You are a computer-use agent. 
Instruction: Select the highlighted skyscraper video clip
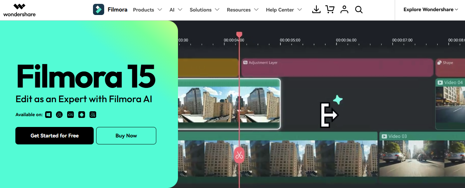click(x=229, y=104)
